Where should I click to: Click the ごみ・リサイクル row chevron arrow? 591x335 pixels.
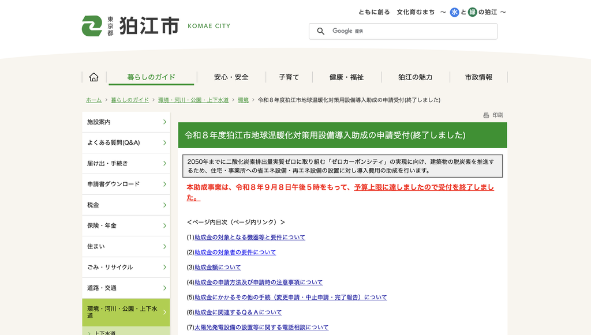[164, 267]
